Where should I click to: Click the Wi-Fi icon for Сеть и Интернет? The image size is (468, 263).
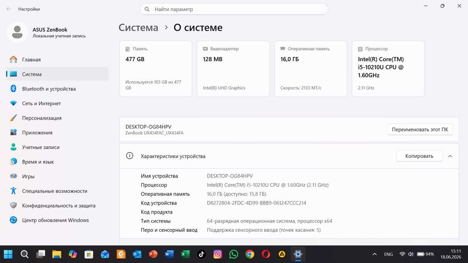[14, 103]
